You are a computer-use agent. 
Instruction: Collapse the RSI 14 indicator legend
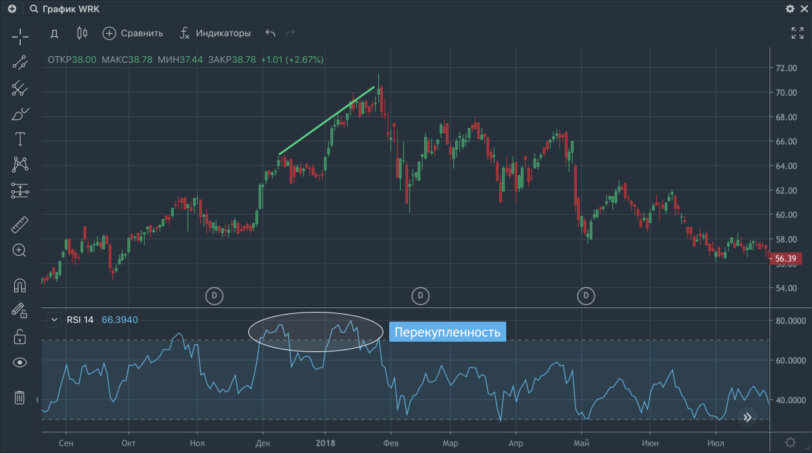pyautogui.click(x=54, y=319)
